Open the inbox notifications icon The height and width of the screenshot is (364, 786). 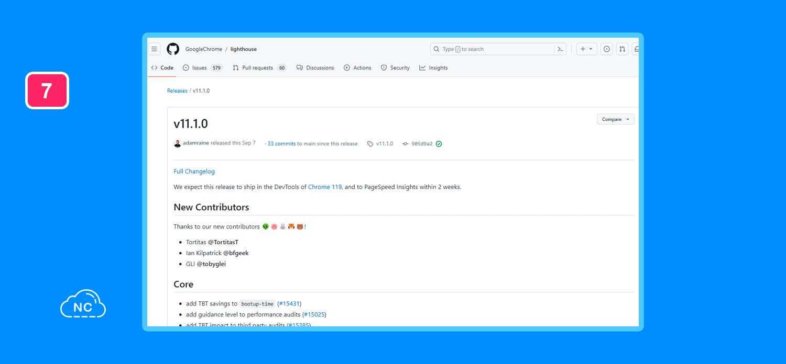tap(636, 49)
